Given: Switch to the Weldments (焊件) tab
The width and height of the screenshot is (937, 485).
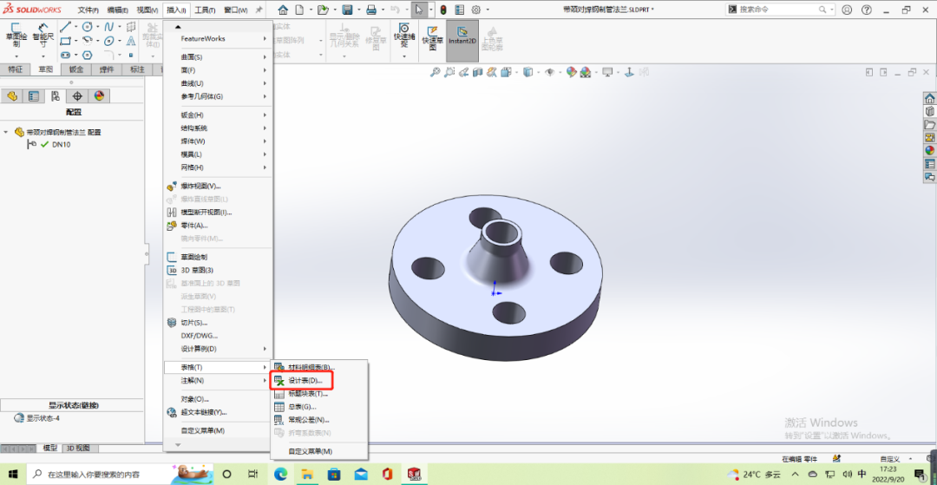Looking at the screenshot, I should (107, 69).
